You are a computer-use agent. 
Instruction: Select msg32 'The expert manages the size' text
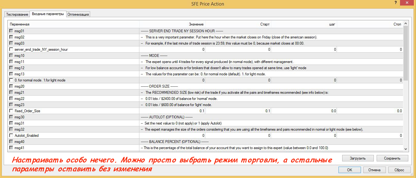252,129
